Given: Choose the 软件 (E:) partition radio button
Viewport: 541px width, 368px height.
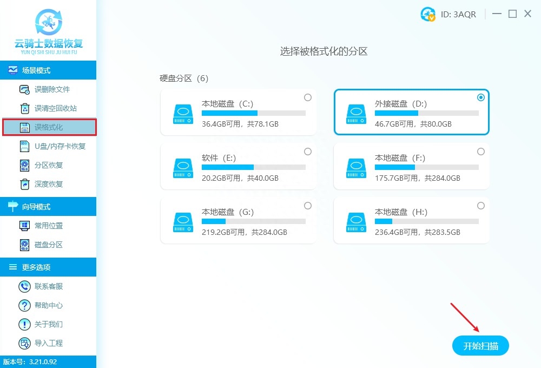Looking at the screenshot, I should [x=308, y=152].
